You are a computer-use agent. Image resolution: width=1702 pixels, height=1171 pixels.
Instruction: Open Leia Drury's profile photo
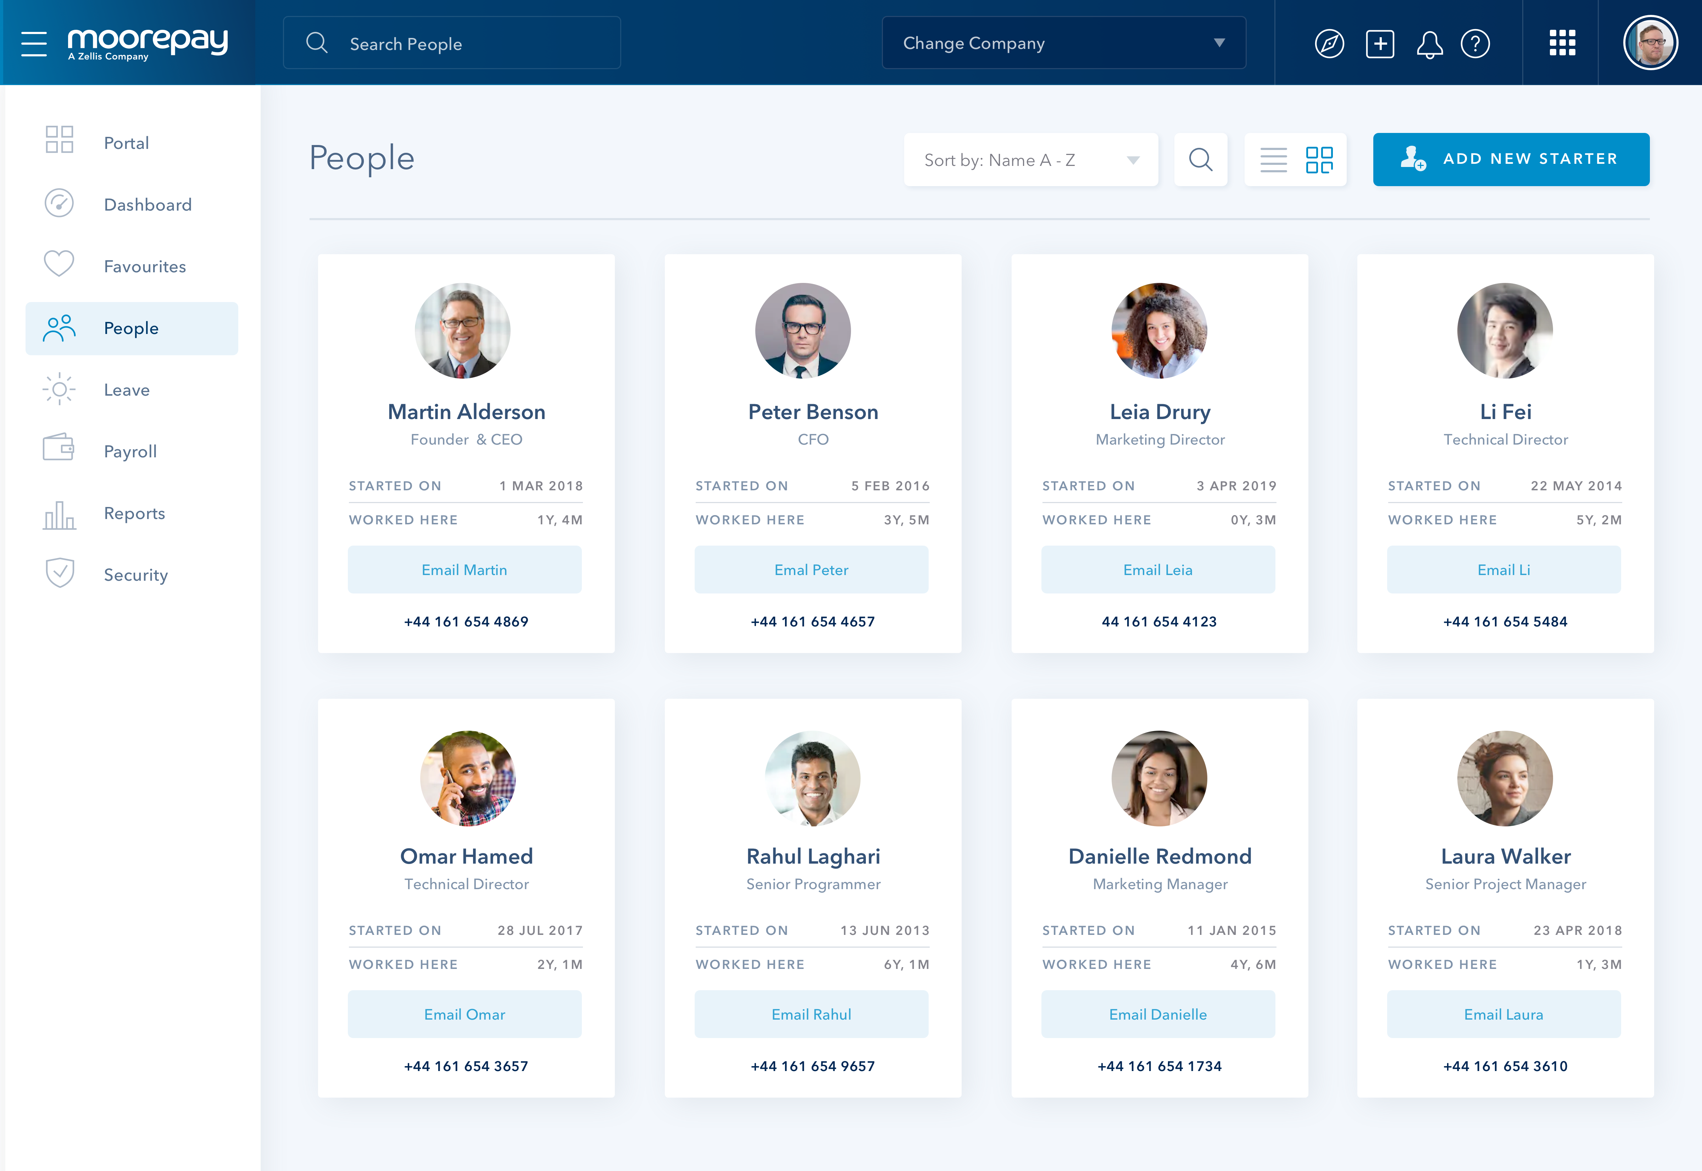[1159, 331]
